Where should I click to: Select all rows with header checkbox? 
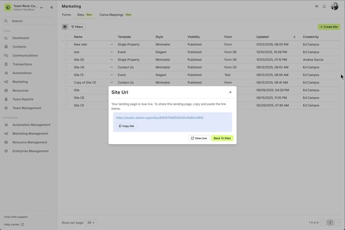coord(66,37)
